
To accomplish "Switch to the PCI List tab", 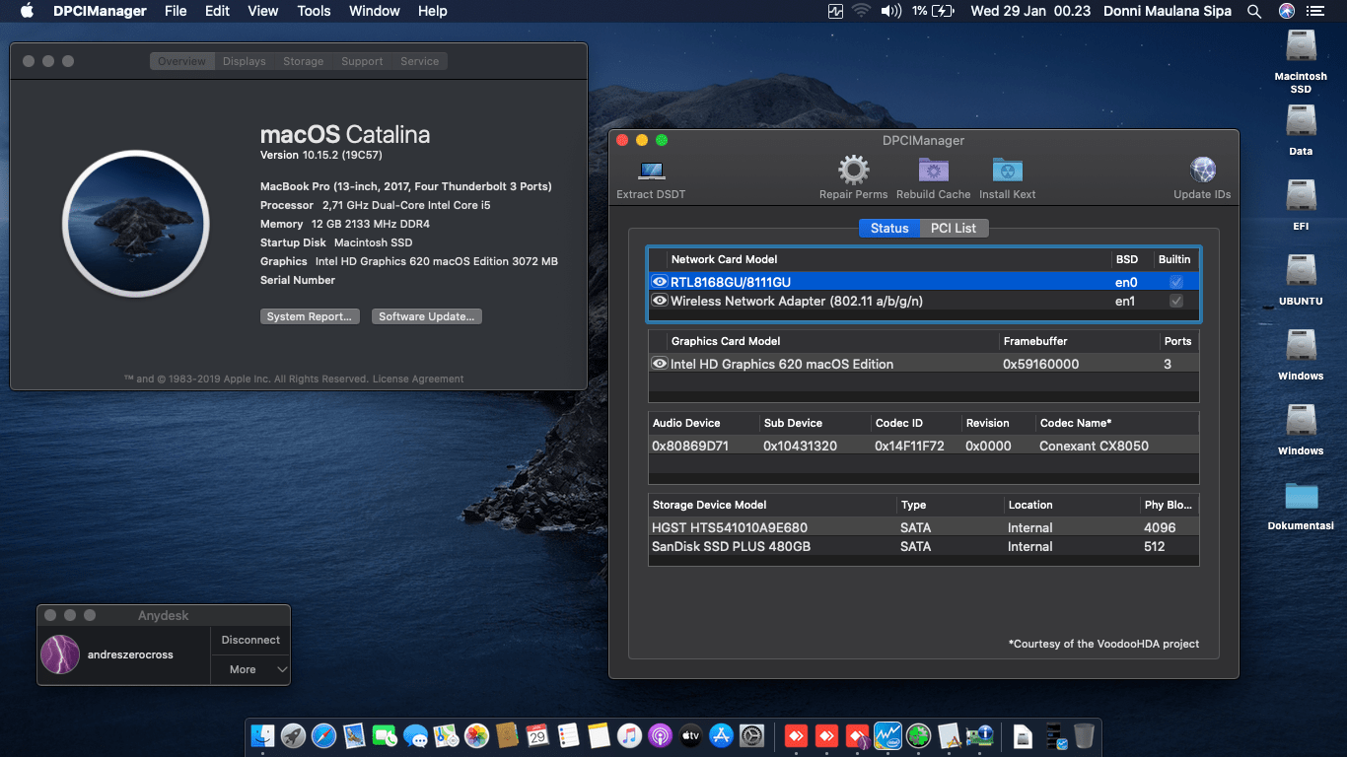I will [954, 228].
